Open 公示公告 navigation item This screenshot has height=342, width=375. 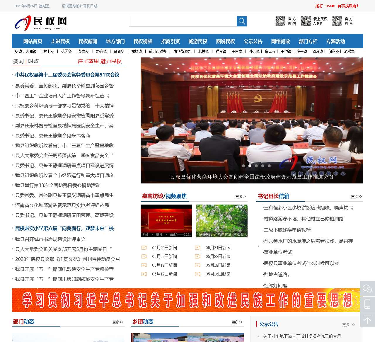pyautogui.click(x=253, y=41)
